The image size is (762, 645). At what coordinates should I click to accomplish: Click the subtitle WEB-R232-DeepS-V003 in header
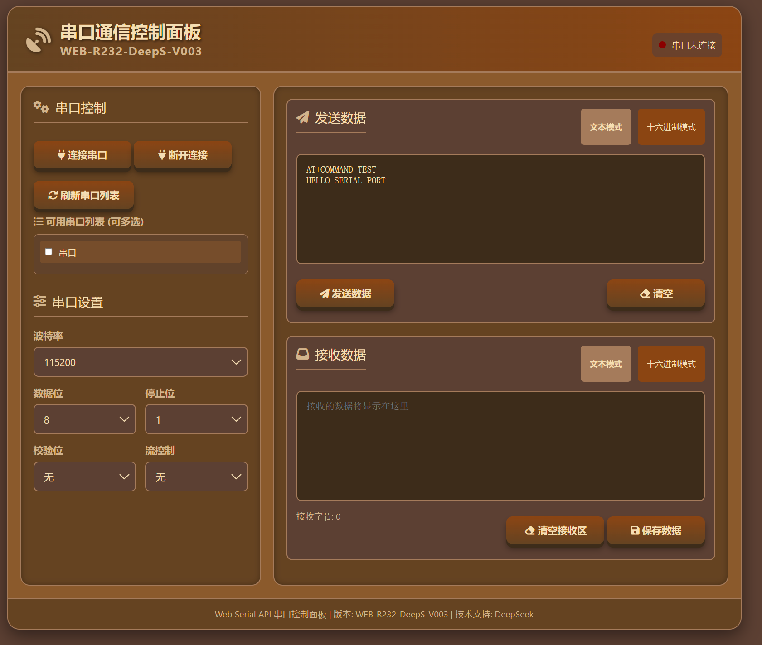click(131, 51)
